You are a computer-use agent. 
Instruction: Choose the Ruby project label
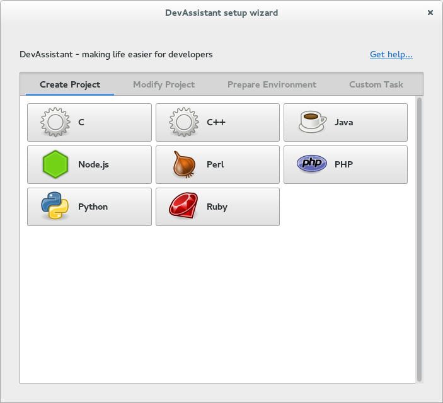(x=217, y=207)
